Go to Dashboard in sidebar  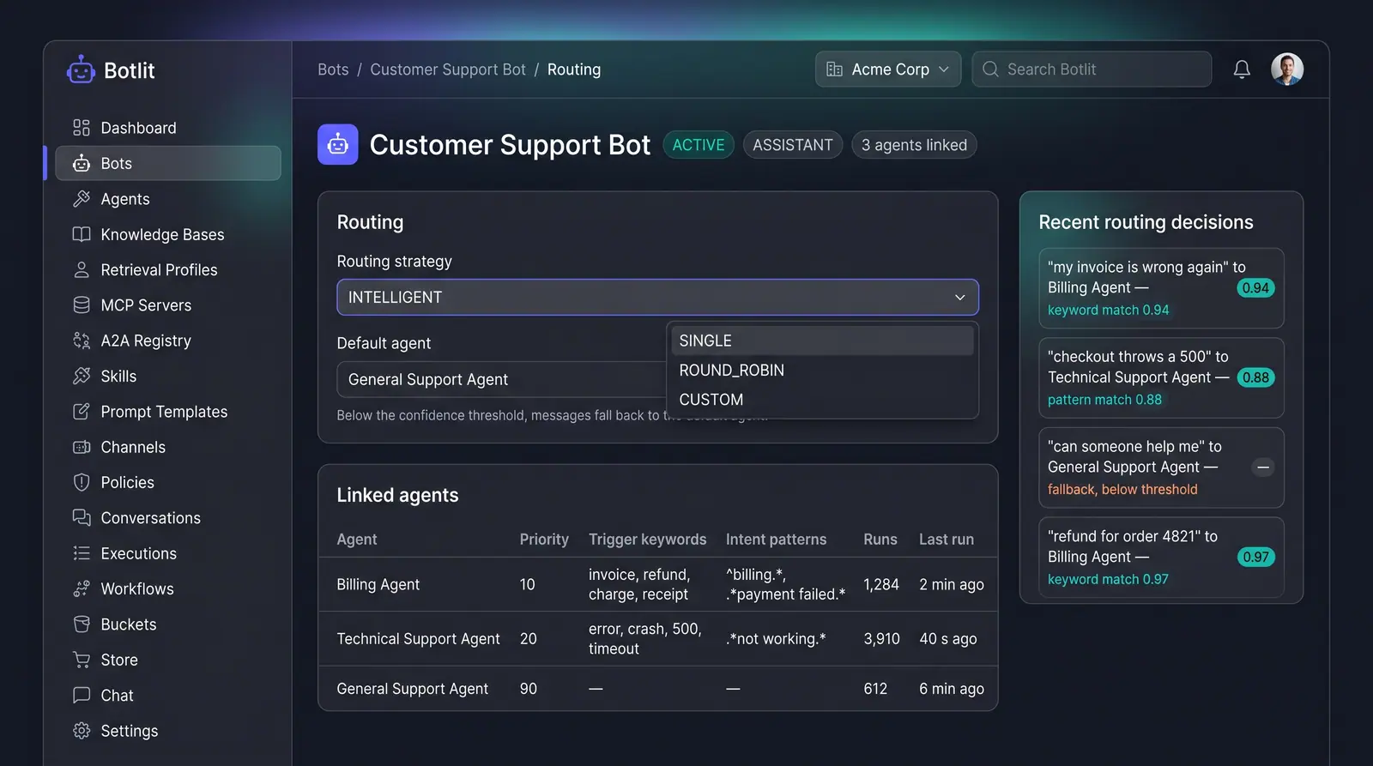coord(168,128)
